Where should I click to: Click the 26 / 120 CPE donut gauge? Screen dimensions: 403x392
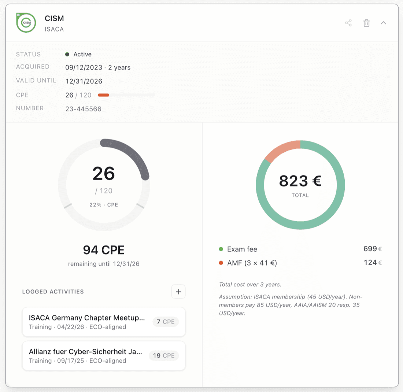pos(104,185)
